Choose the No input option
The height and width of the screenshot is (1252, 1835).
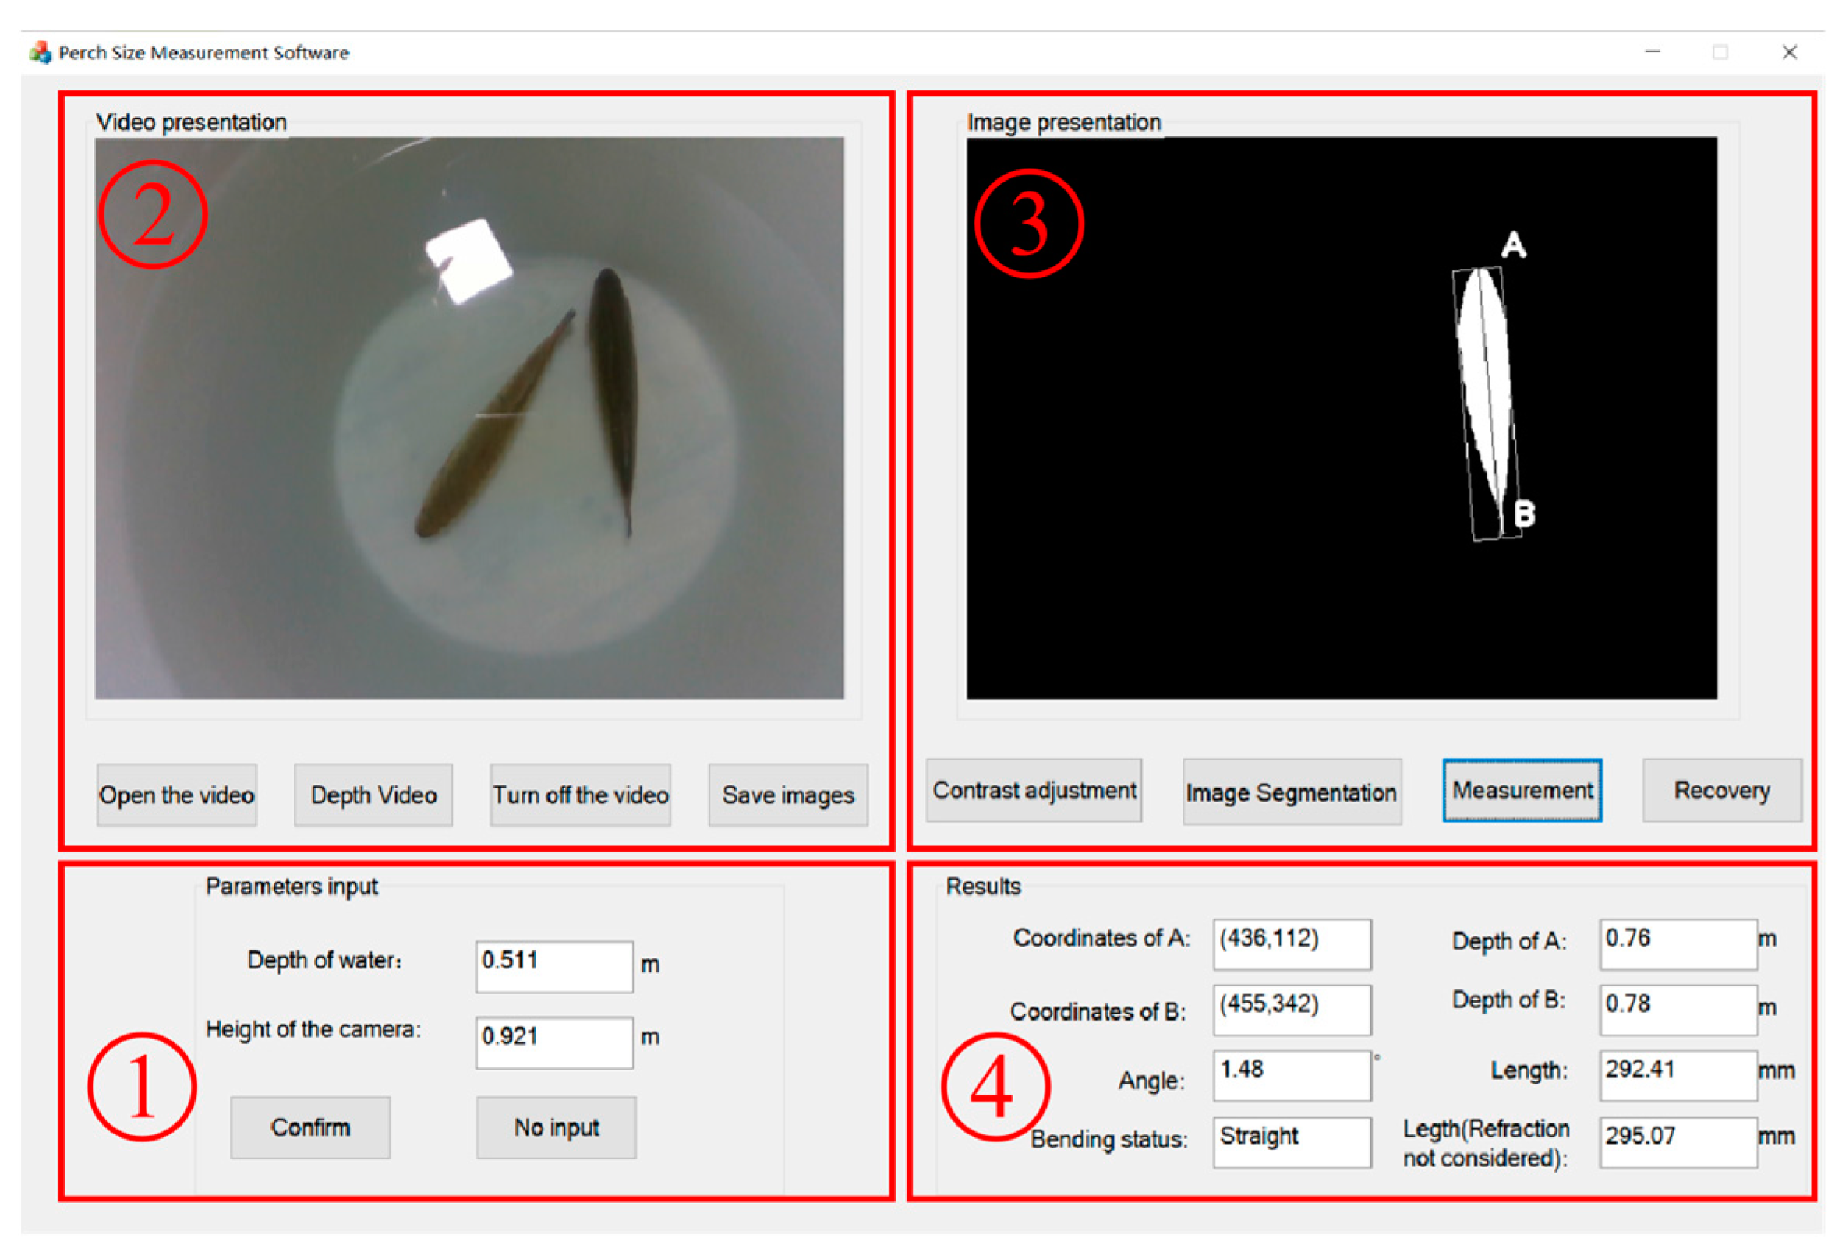(x=556, y=1127)
